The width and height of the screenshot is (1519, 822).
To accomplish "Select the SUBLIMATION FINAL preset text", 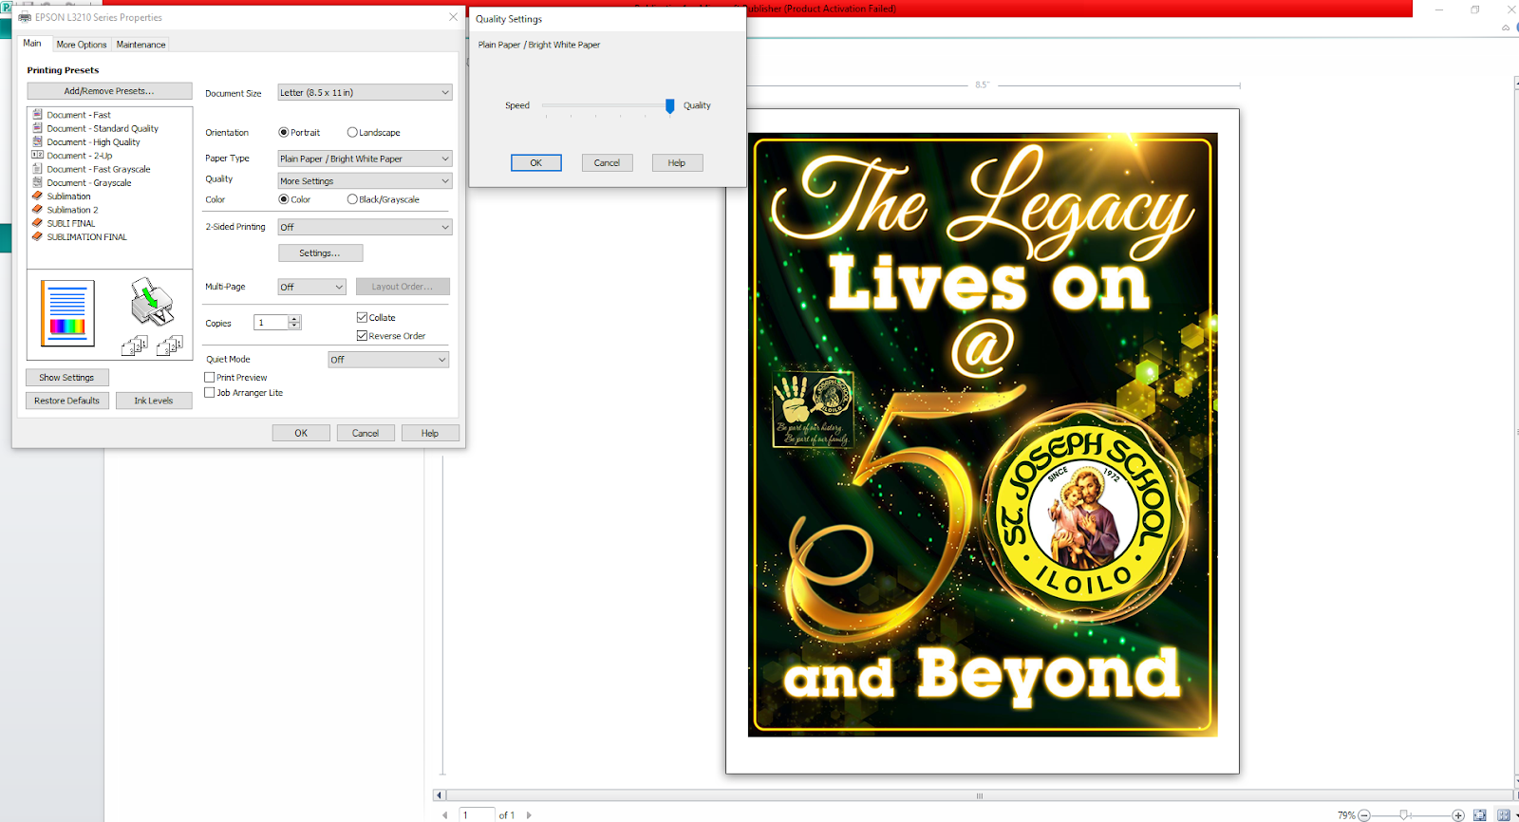I will (x=87, y=237).
